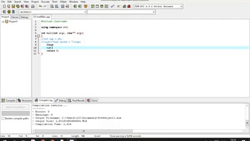Viewport: 250px width, 141px height.
Task: Select the Project side tab
Action: (x=5, y=17)
